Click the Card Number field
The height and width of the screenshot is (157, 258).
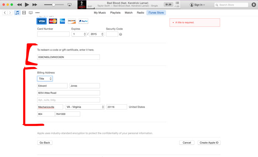click(x=53, y=34)
